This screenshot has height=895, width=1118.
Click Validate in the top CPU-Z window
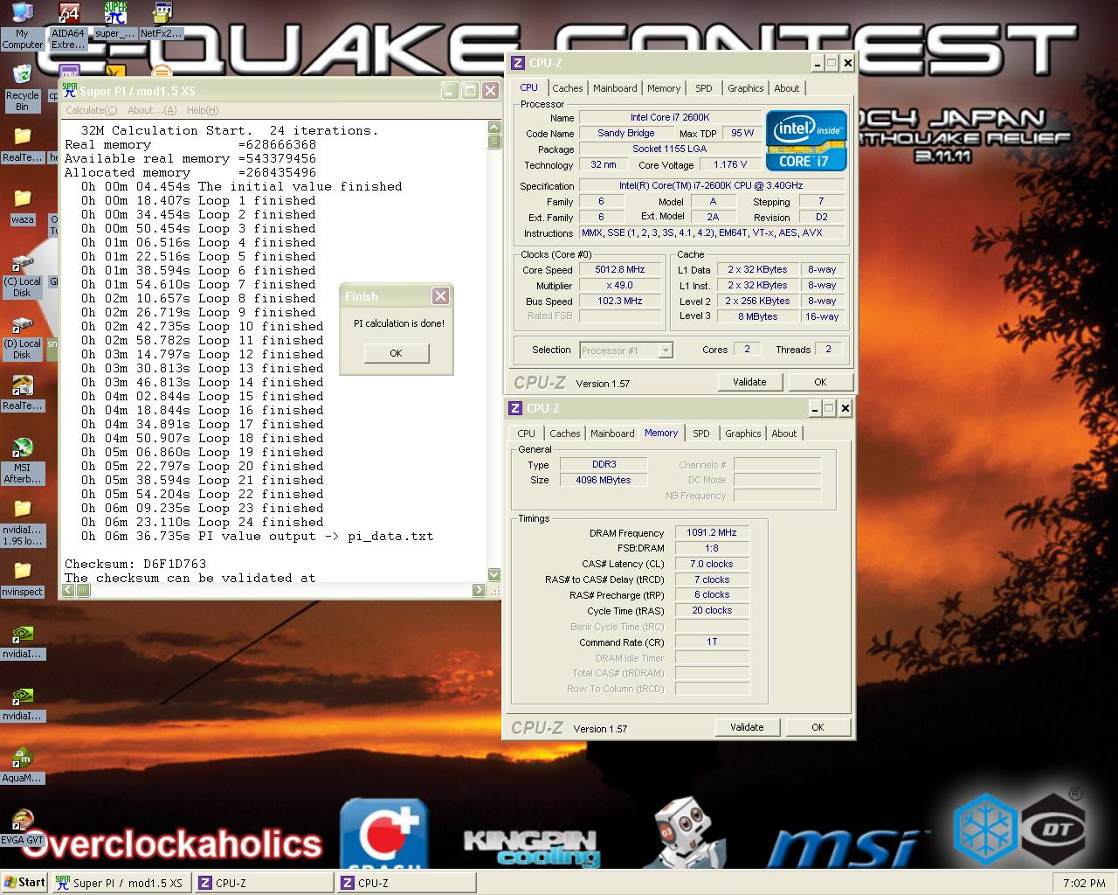click(749, 382)
